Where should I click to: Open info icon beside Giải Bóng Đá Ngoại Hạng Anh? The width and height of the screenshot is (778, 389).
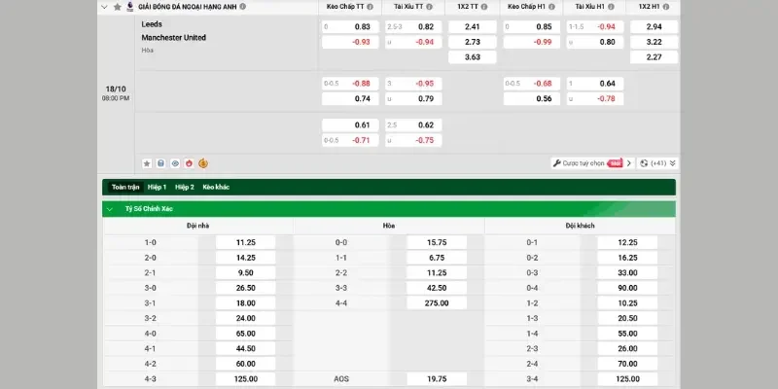(242, 7)
